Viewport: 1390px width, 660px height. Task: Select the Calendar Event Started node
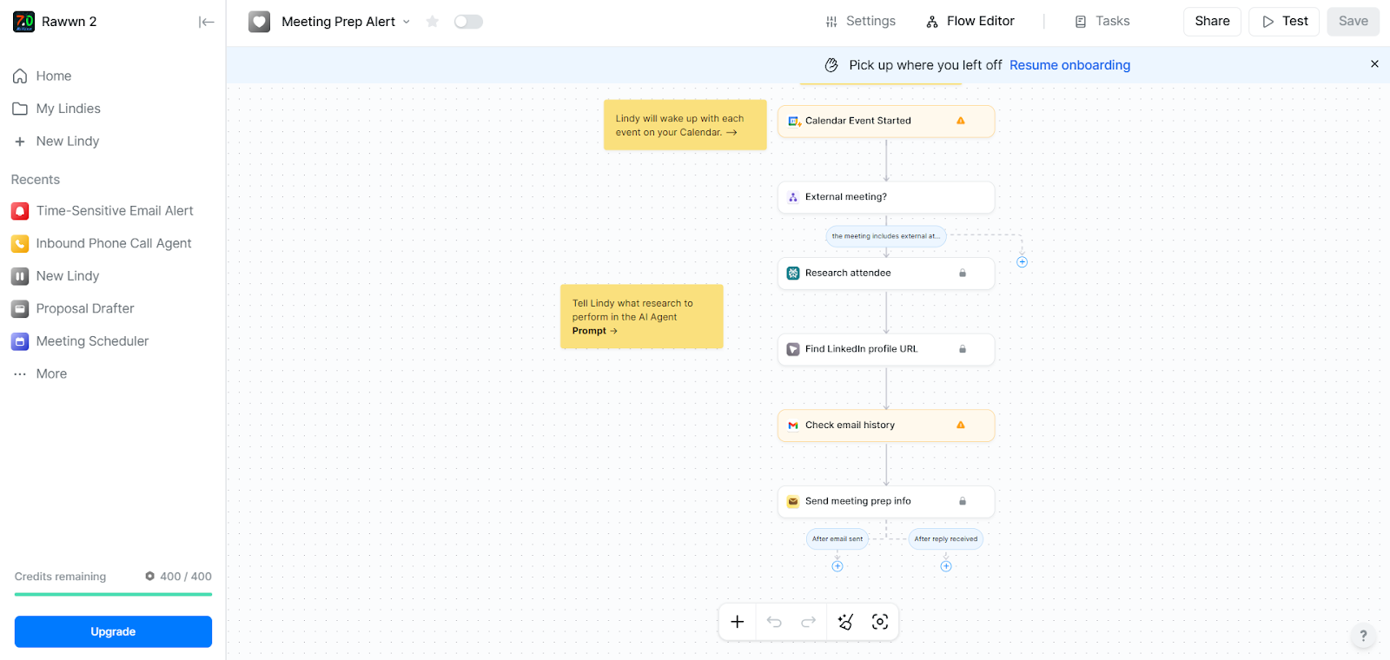886,121
